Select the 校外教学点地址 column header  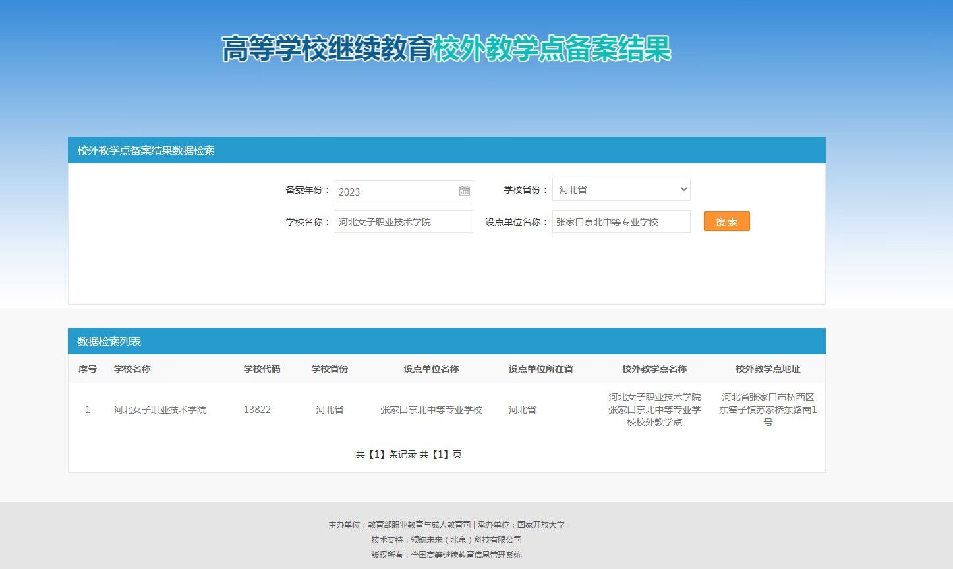768,369
